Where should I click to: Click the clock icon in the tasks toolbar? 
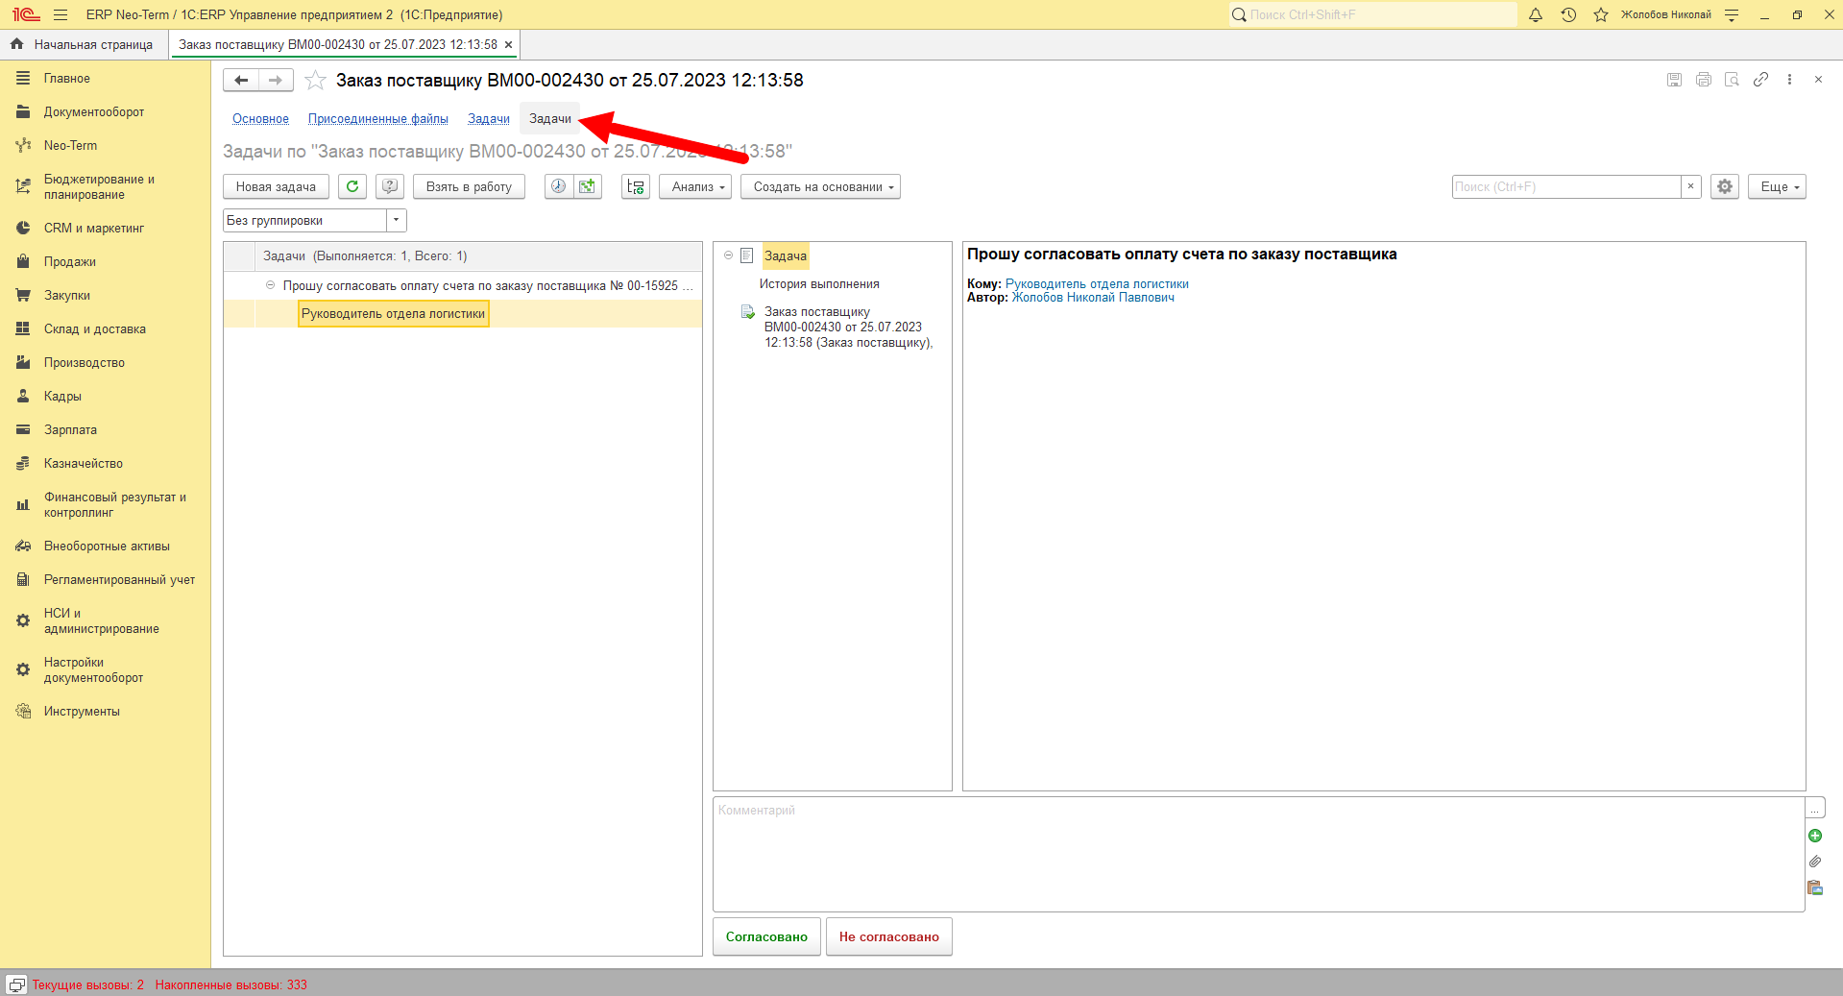tap(559, 186)
